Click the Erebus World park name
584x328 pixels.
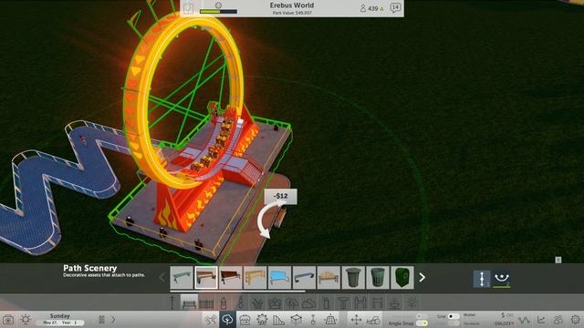coord(292,5)
